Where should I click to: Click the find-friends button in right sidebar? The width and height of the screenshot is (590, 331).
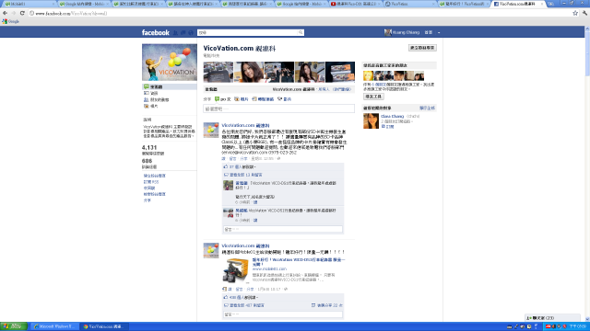(373, 97)
